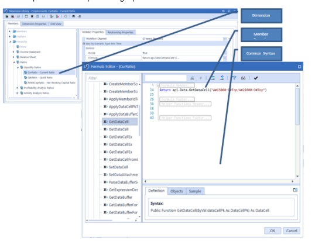Expand the Income Statement tree node
Image resolution: width=322 pixels, height=241 pixels.
[x=13, y=52]
